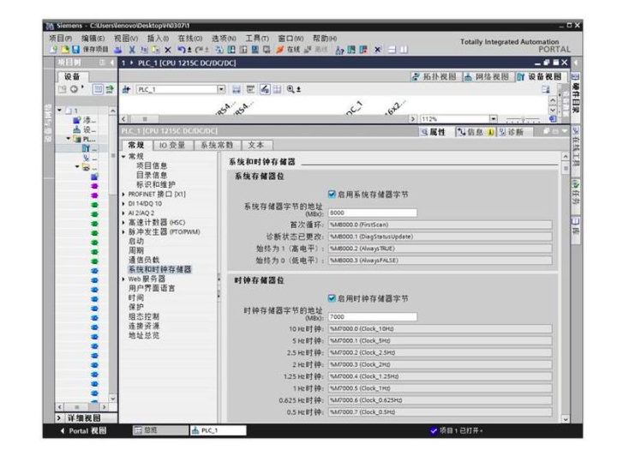The image size is (623, 462).
Task: Select 系统和时钟存储器 in the property tree
Action: pos(159,269)
